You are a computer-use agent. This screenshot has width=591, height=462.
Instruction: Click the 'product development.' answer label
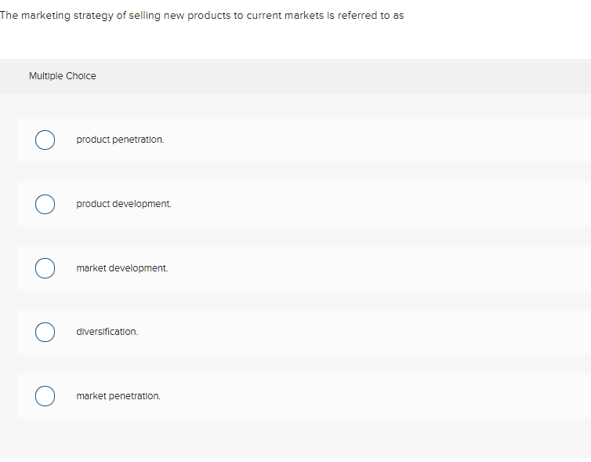pos(123,204)
